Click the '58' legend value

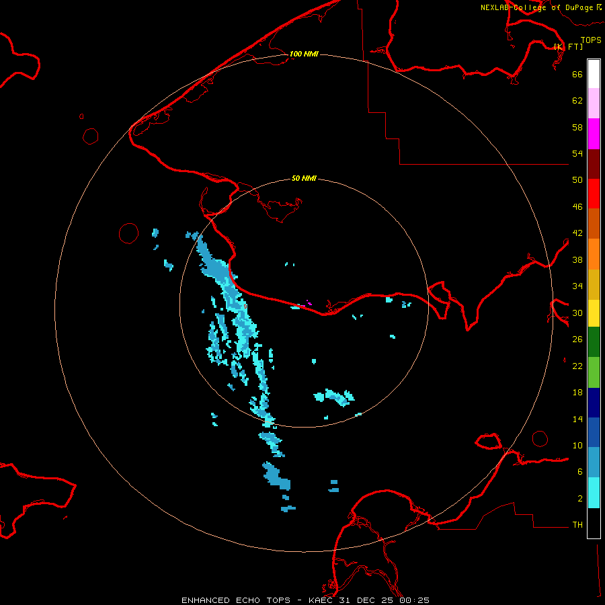pyautogui.click(x=577, y=127)
